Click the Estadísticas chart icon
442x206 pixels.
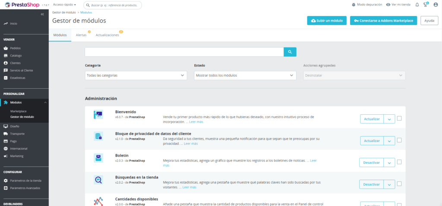pos(6,78)
